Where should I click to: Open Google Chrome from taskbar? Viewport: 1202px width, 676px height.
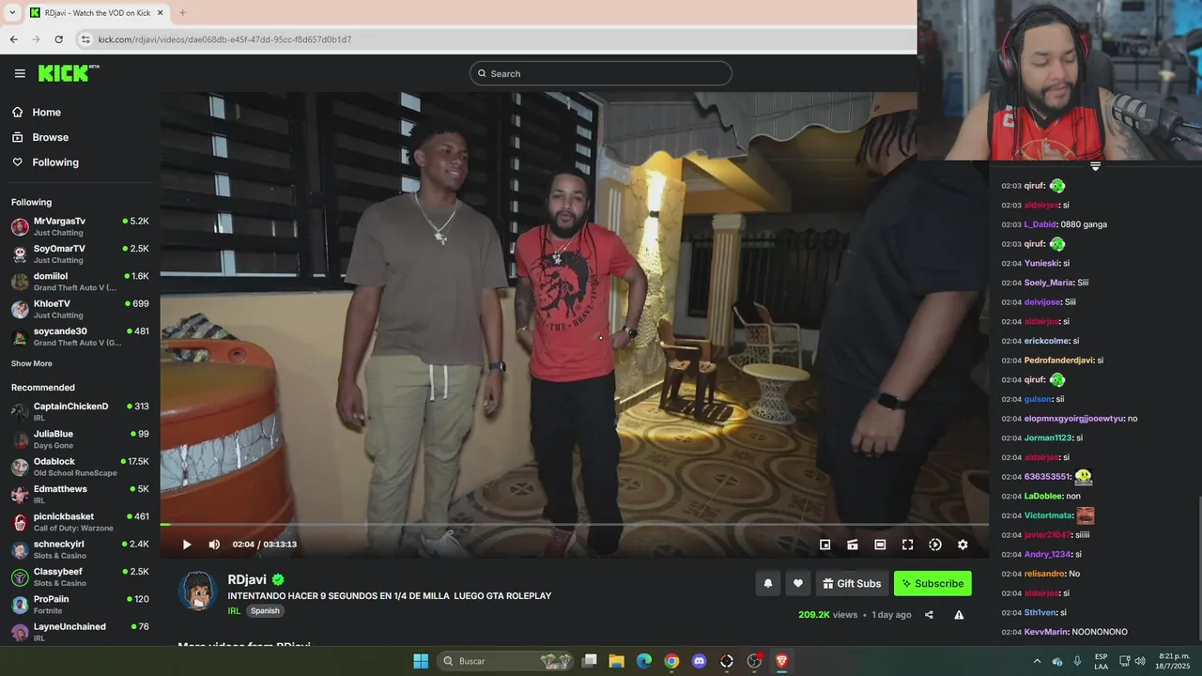tap(671, 661)
